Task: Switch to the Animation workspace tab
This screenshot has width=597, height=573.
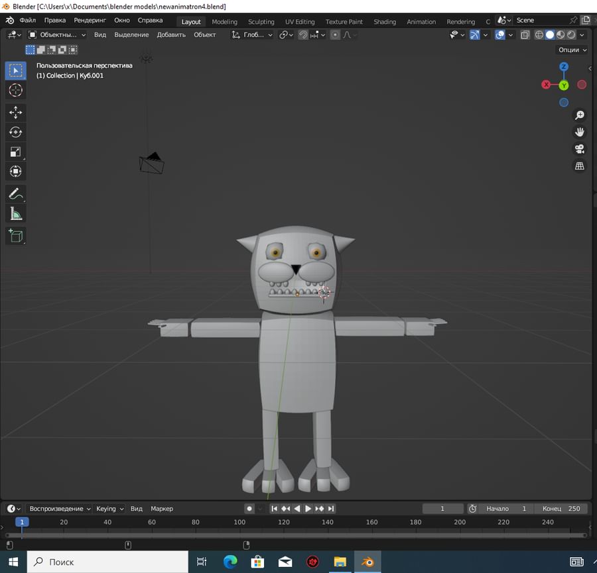Action: click(421, 21)
